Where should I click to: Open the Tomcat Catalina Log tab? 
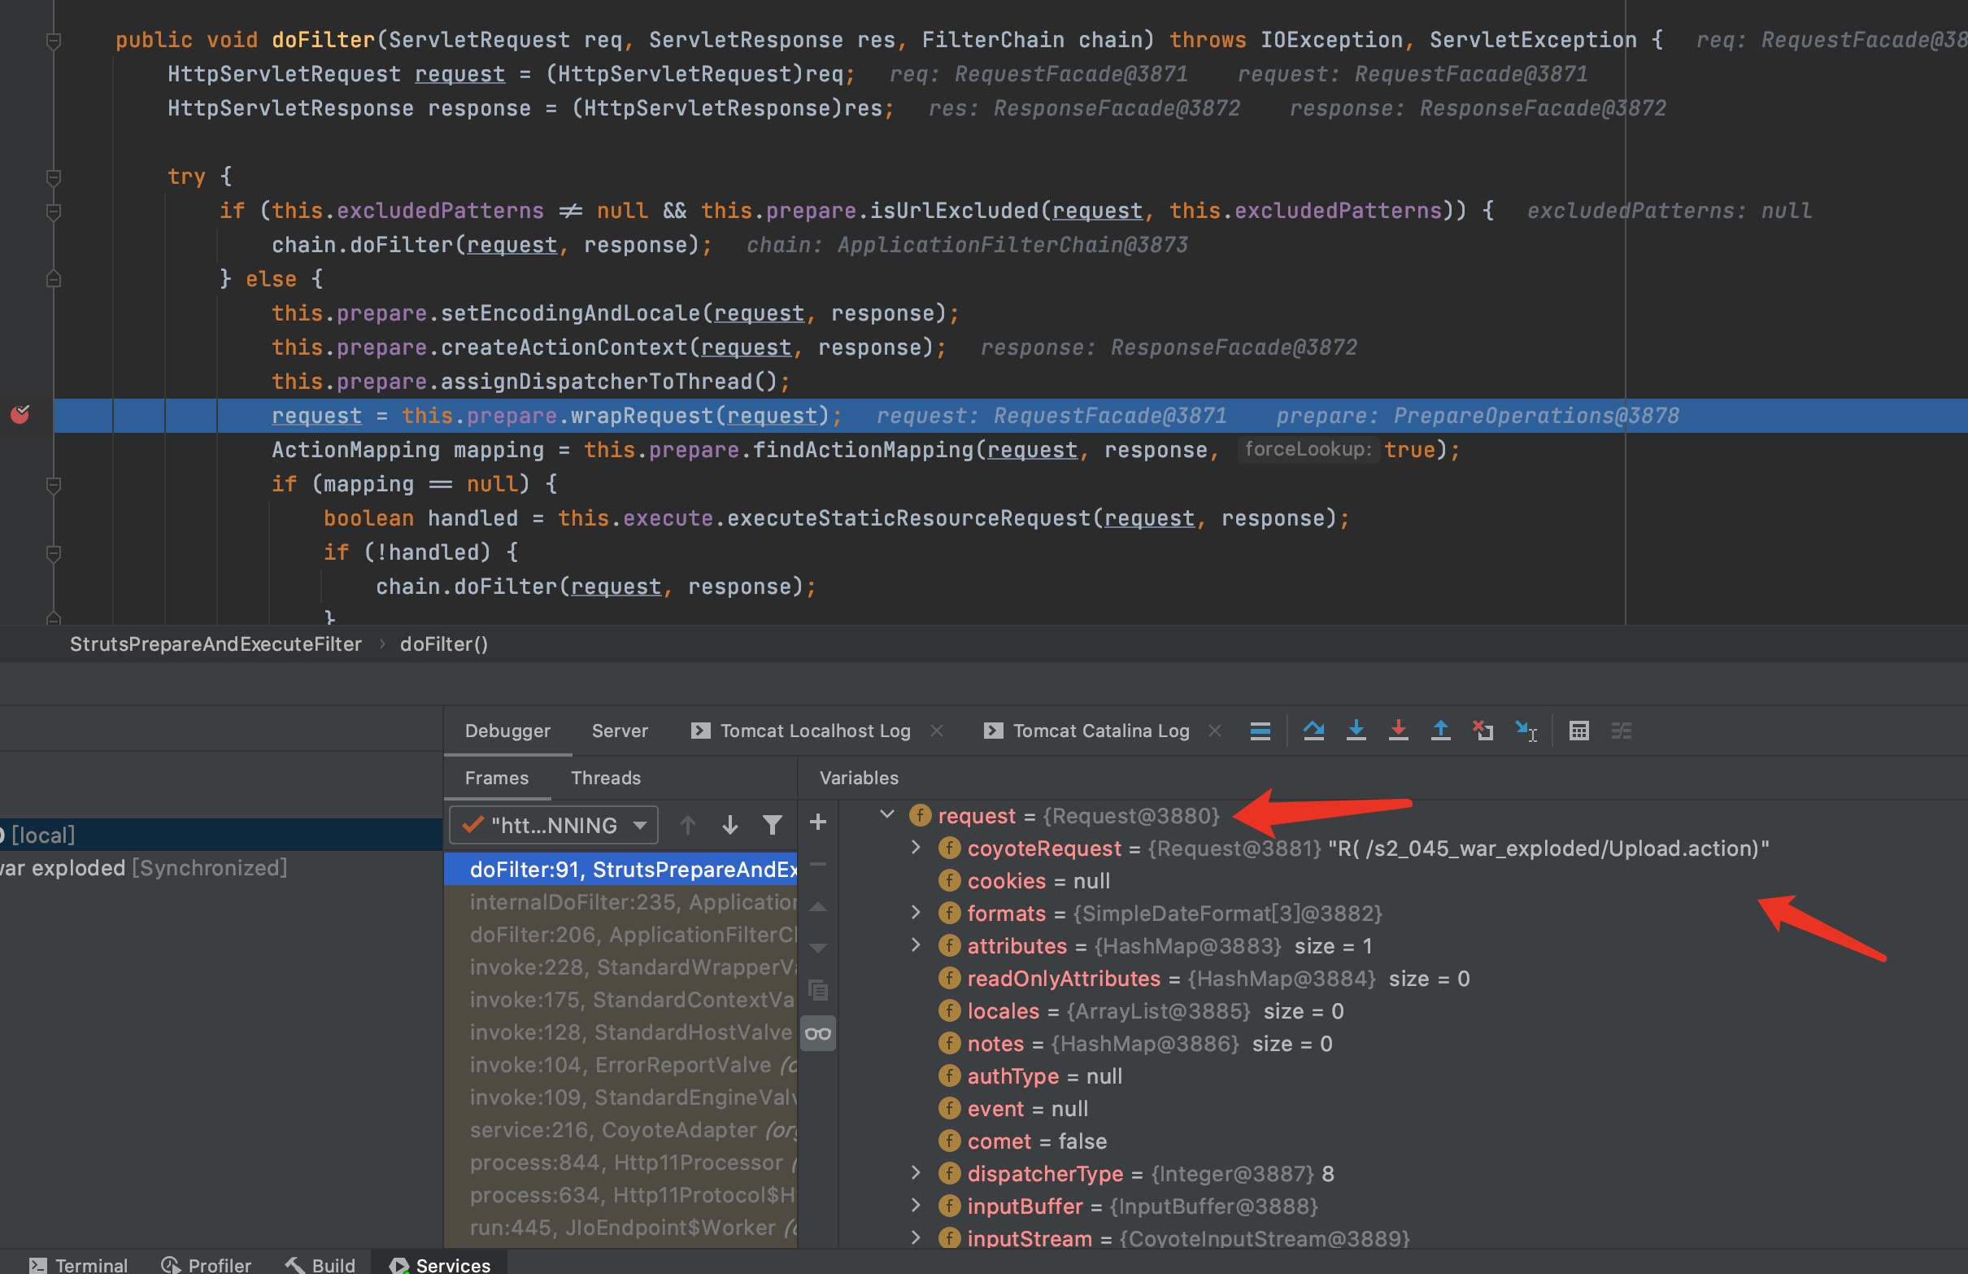(1086, 731)
